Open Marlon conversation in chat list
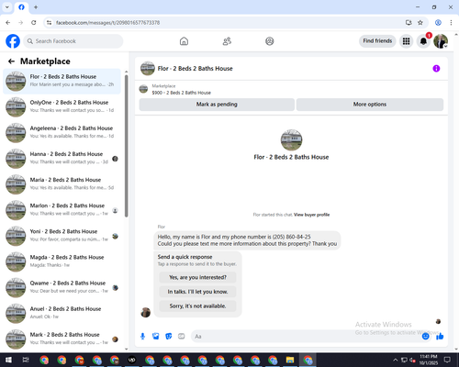 coord(62,210)
